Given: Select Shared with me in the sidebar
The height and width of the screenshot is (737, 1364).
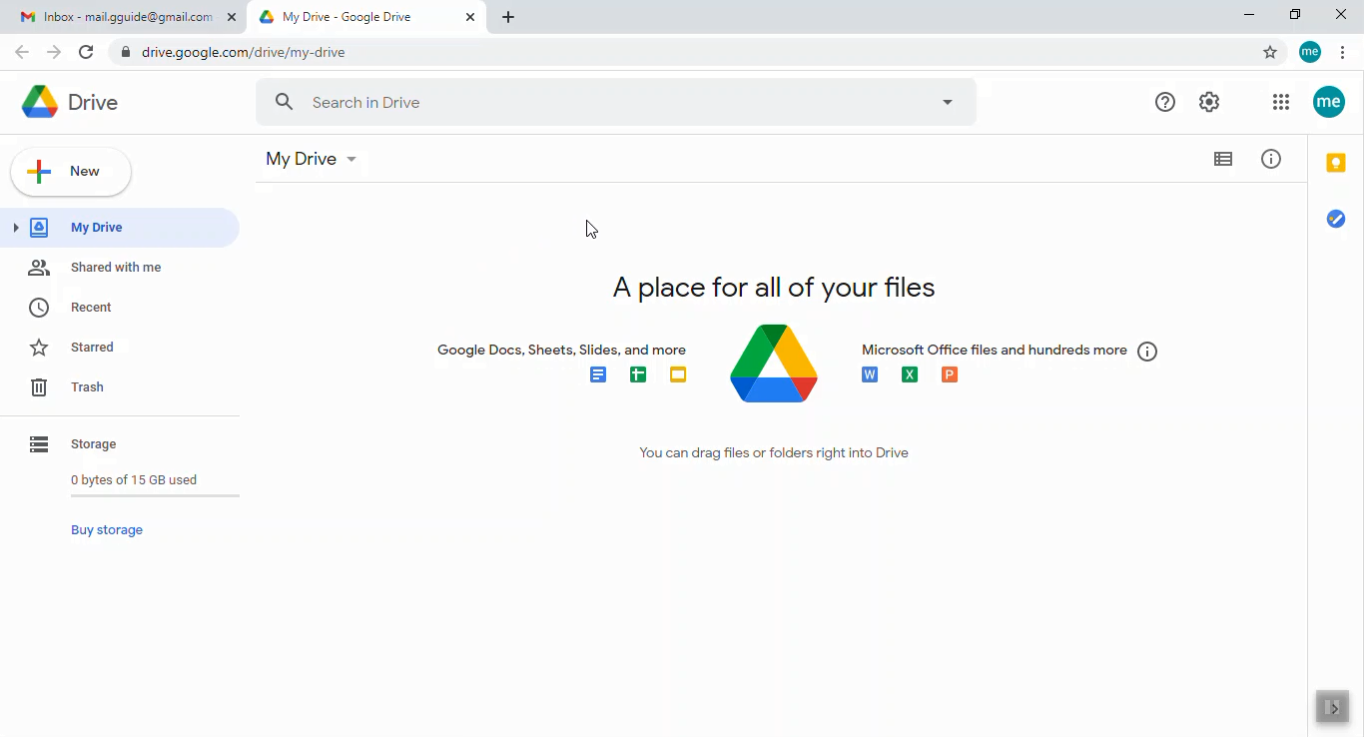Looking at the screenshot, I should point(116,267).
